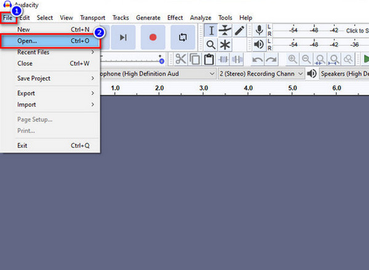Click the green Play-at-speed icon
This screenshot has height=270, width=369.
coord(365,59)
